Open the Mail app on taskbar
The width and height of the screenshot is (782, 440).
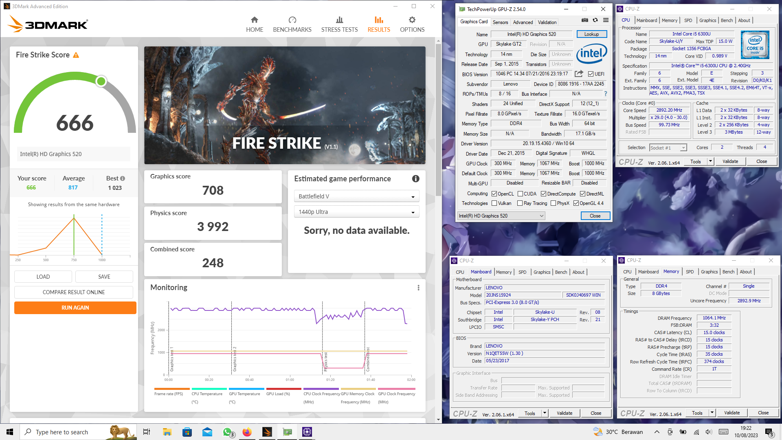point(207,432)
